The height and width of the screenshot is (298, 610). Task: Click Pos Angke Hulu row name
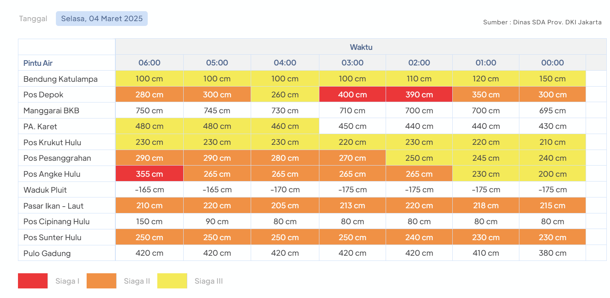click(51, 174)
